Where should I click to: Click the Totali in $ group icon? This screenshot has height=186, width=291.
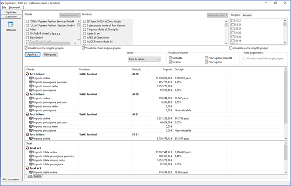pyautogui.click(x=27, y=168)
